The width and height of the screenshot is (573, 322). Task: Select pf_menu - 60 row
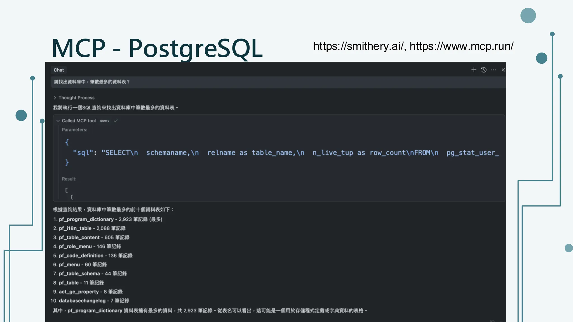coord(80,265)
